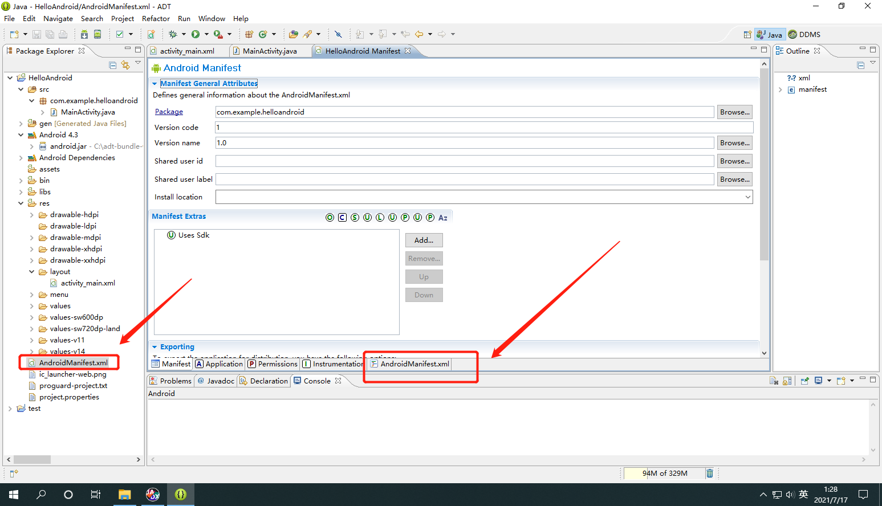Click the Version name input field
The height and width of the screenshot is (506, 882).
[x=464, y=143]
